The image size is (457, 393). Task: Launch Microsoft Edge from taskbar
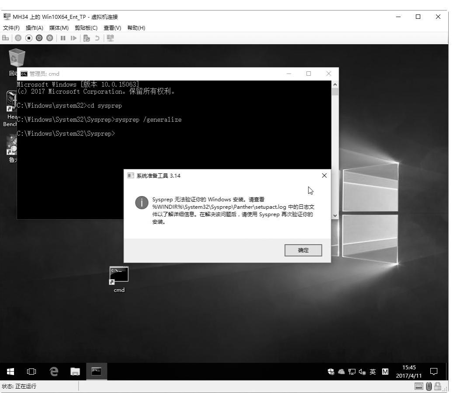click(x=54, y=372)
